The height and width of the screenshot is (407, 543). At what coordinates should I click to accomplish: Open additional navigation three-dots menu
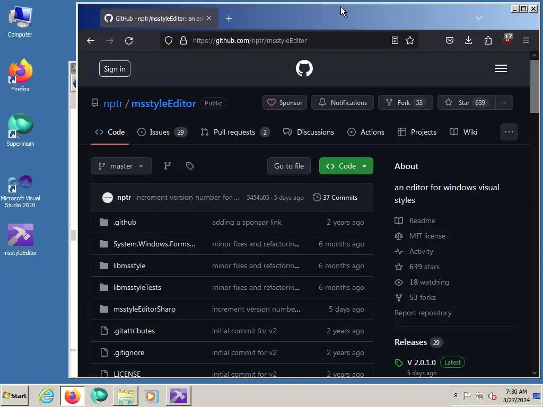pyautogui.click(x=509, y=132)
